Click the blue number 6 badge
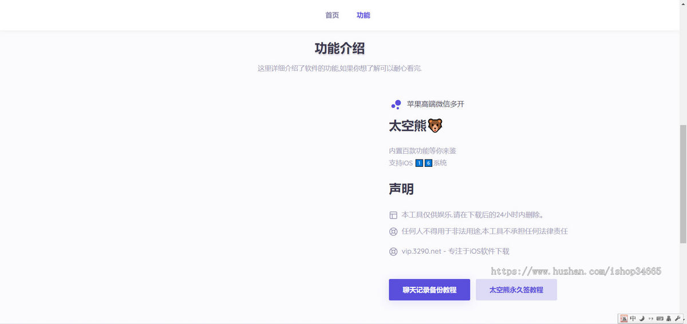Viewport: 687px width, 324px height. 428,163
